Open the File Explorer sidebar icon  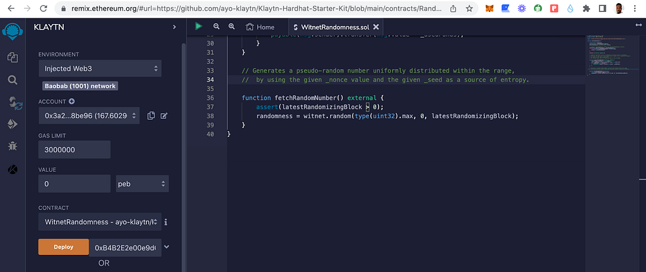13,57
